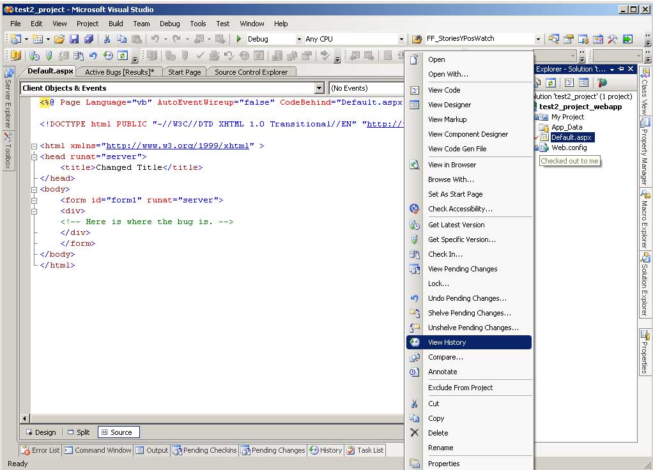This screenshot has width=653, height=470.
Task: Open the Solution Explorer toolbar icon
Action: 553,39
